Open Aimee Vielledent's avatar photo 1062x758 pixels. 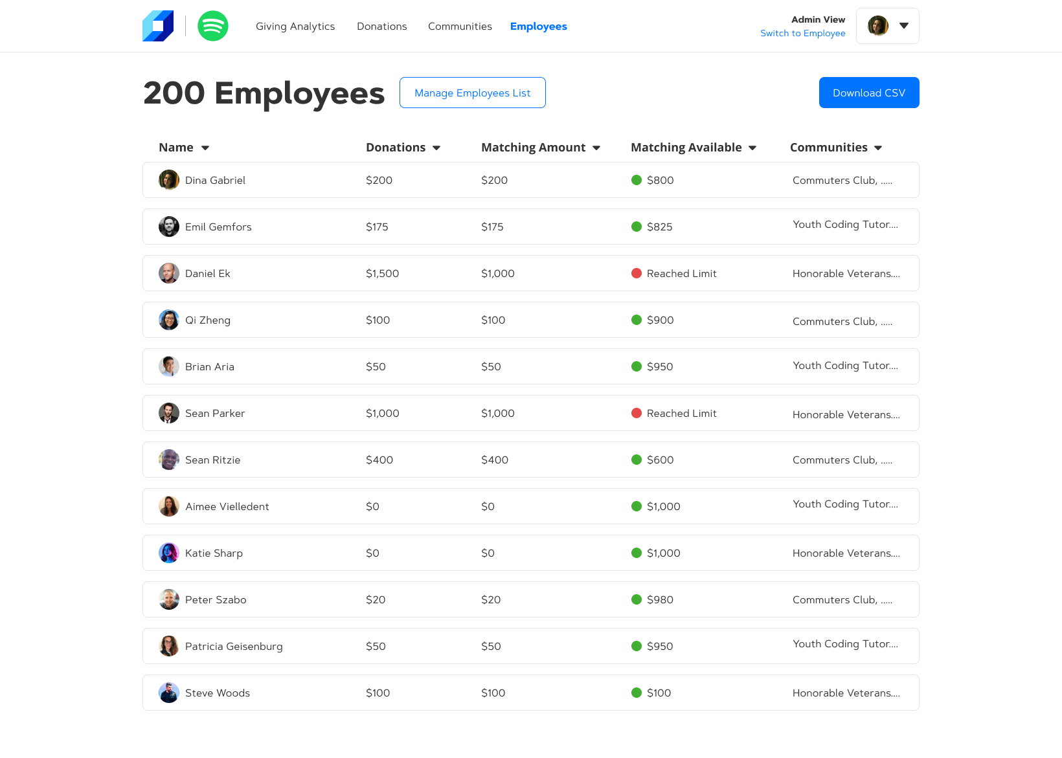[169, 506]
